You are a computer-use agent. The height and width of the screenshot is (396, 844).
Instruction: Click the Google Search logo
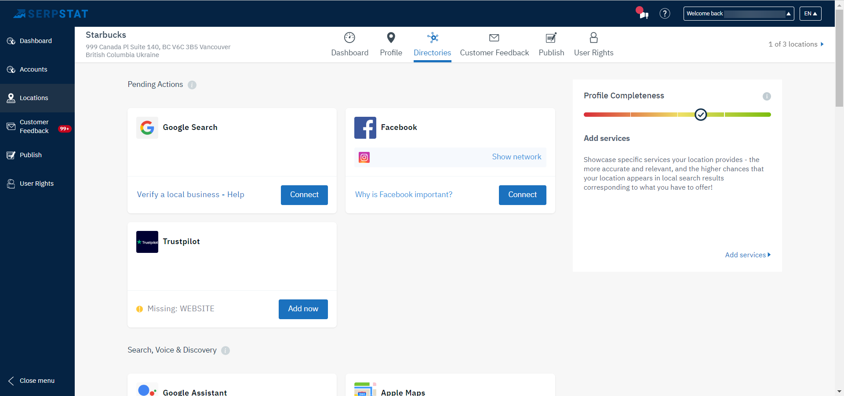pos(147,128)
